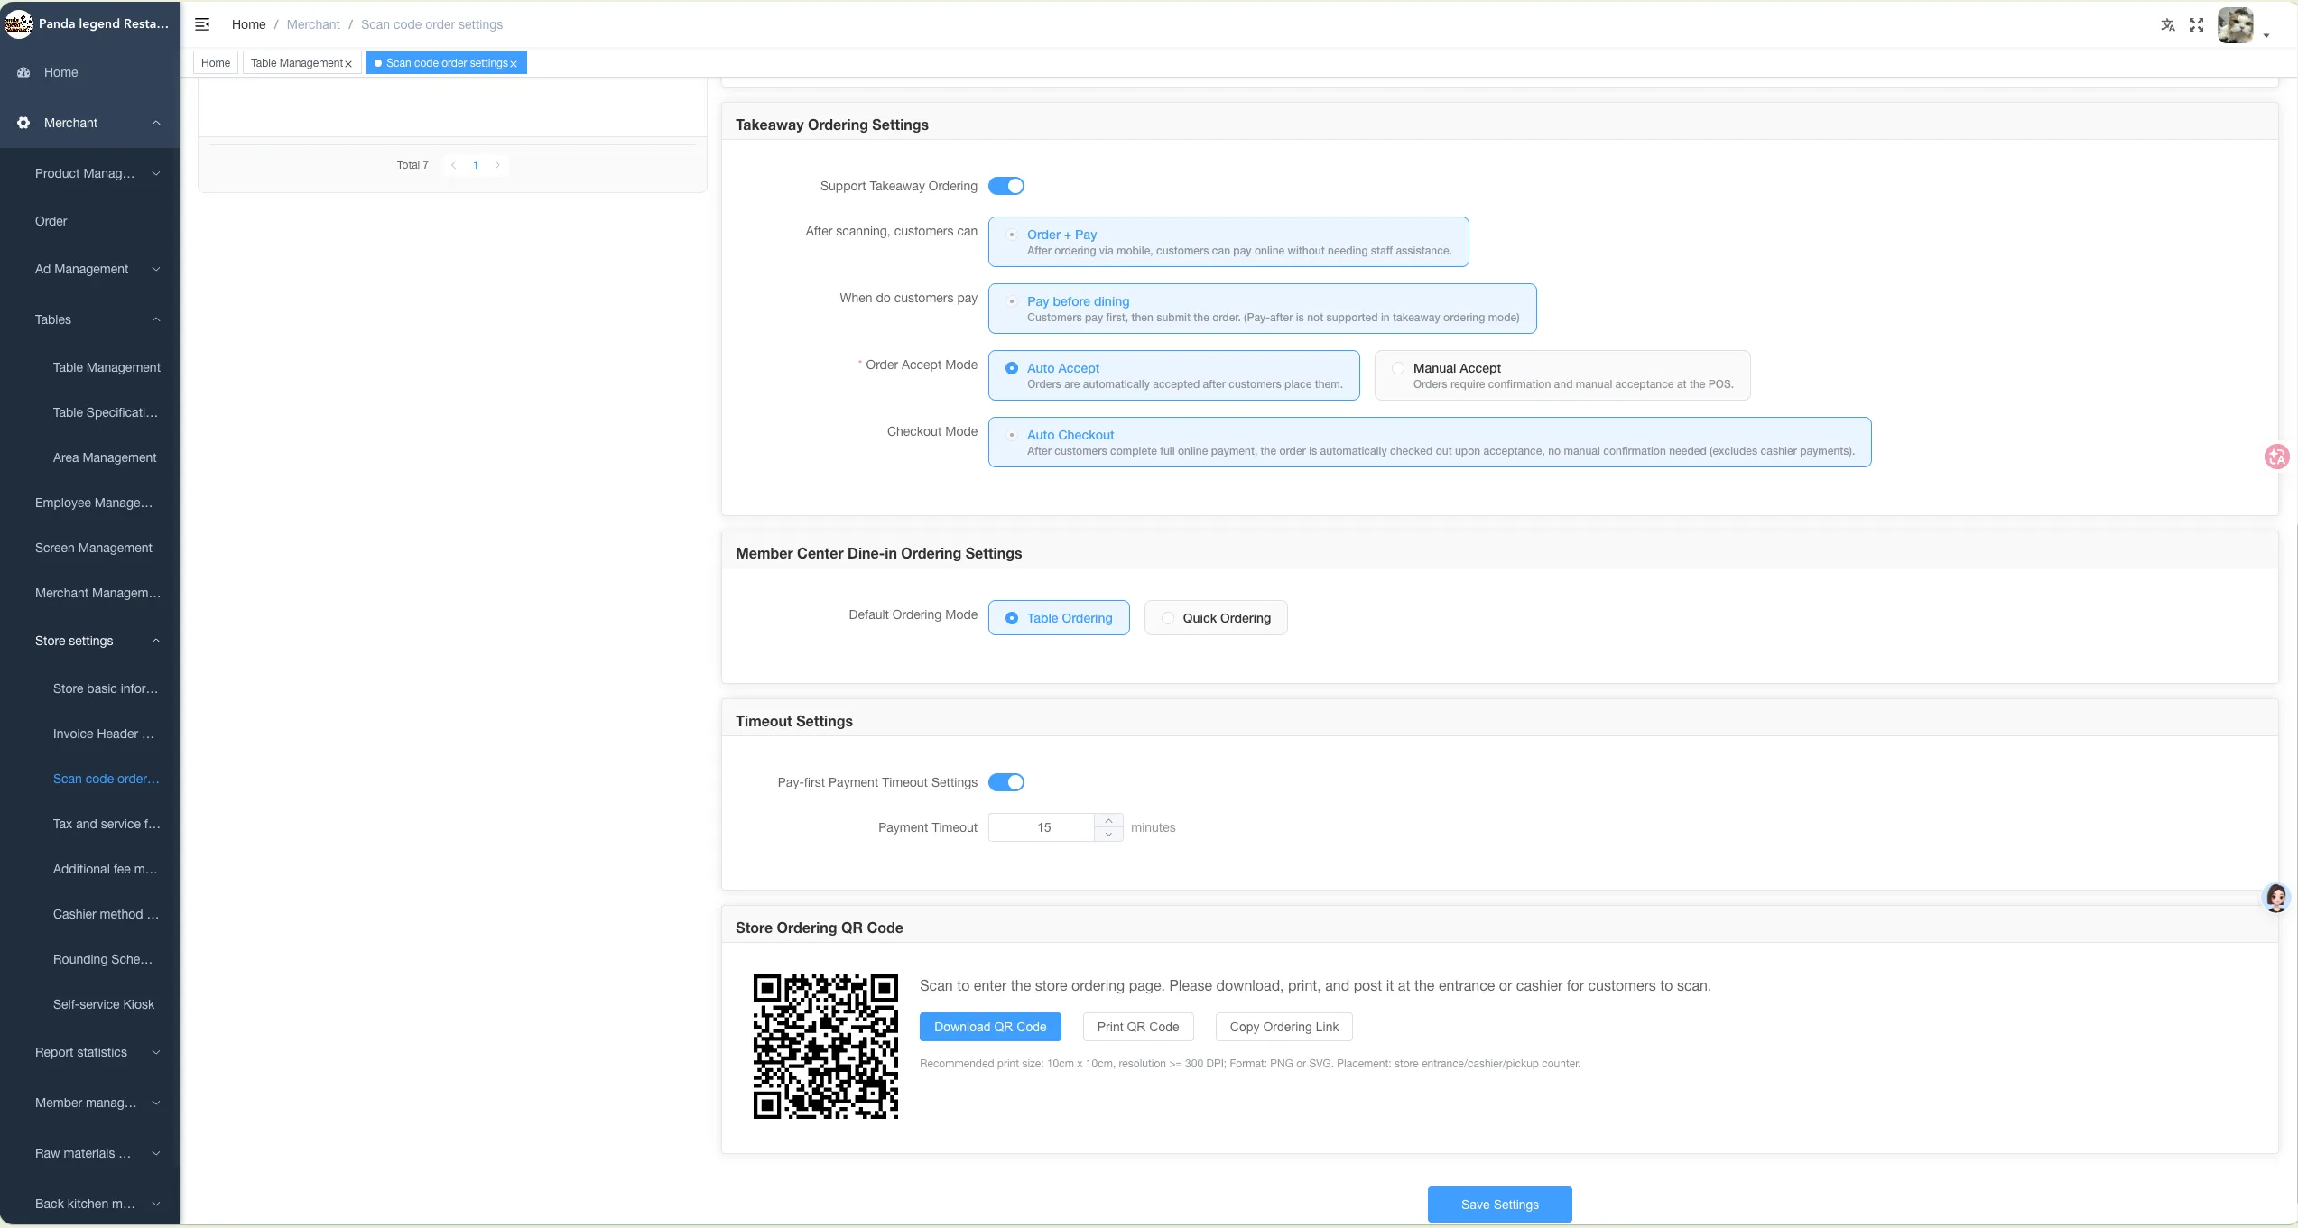Decrease the Payment Timeout value
The image size is (2298, 1228).
pos(1108,835)
